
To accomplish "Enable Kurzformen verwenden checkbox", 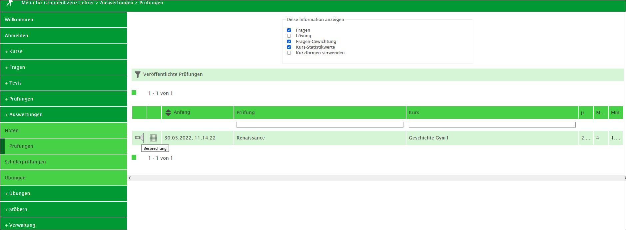I will coord(289,53).
